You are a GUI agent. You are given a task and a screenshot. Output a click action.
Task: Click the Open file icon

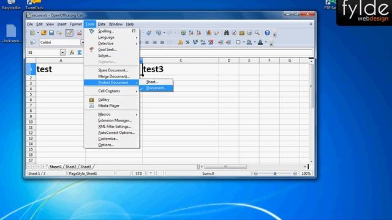pos(43,32)
